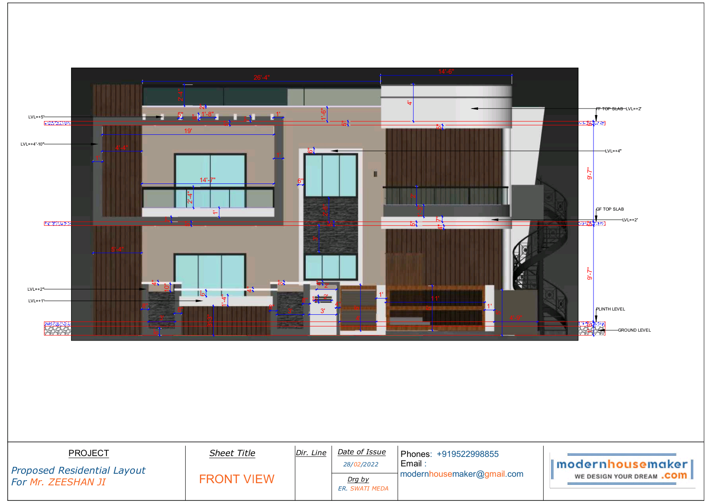Select the 4'-4" dimension text

click(122, 148)
